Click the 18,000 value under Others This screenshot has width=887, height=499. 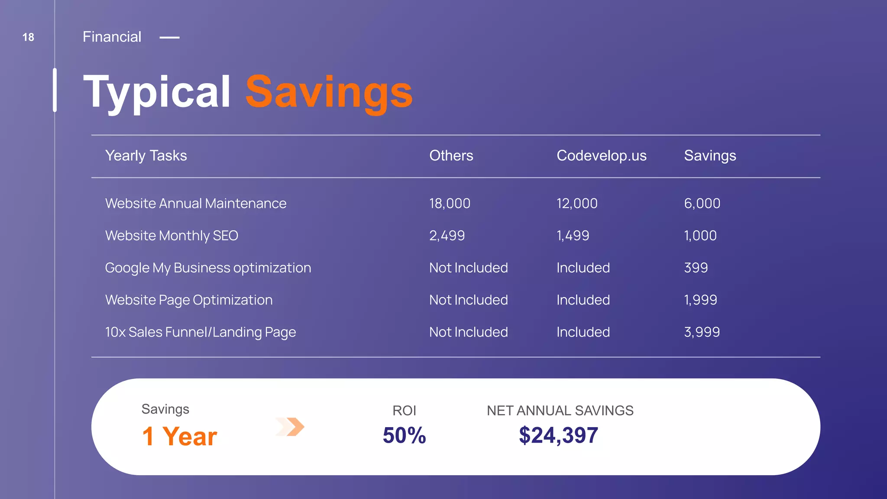coord(450,204)
